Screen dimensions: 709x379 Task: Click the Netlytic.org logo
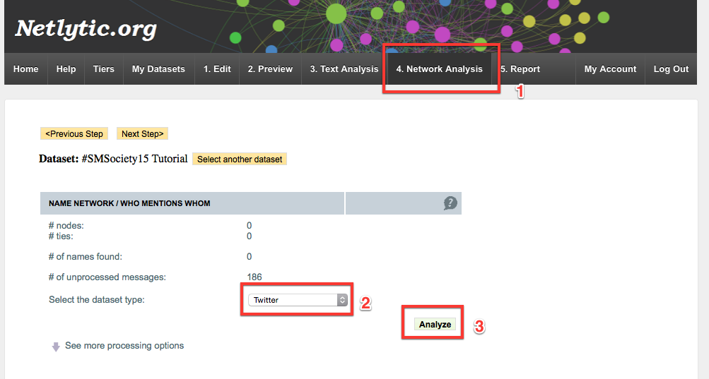point(86,29)
